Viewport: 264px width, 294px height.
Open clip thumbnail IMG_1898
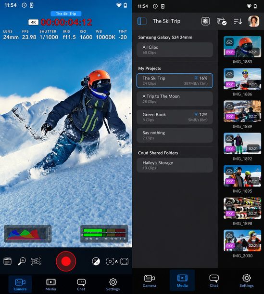(242, 208)
